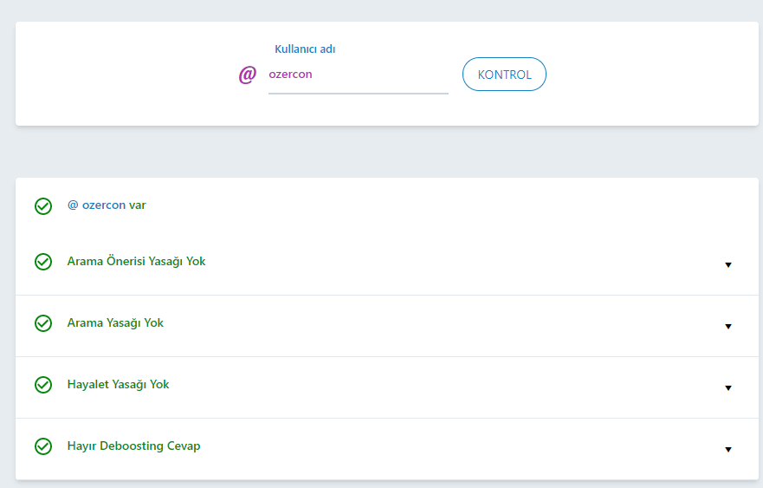Expand the Arama Yasağı Yok arrow

(x=728, y=326)
